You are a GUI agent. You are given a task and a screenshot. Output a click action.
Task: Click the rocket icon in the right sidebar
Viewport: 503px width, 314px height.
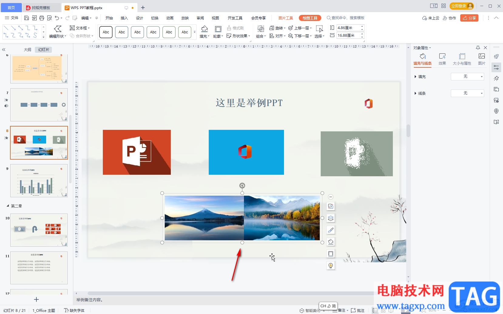496,56
